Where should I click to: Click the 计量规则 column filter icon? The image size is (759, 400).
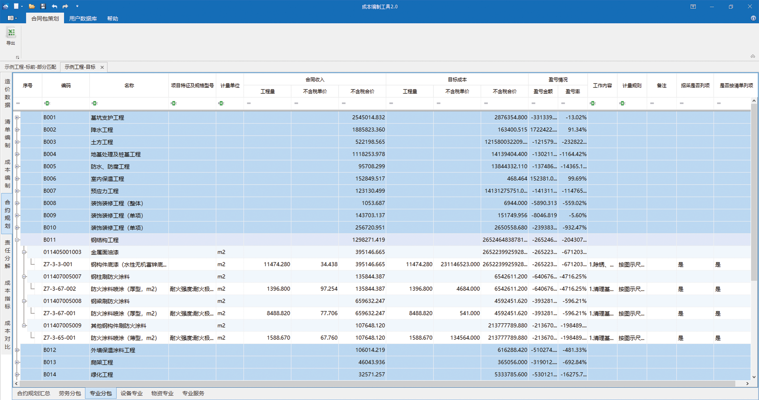[x=622, y=103]
